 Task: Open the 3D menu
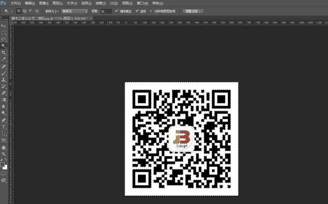113,3
